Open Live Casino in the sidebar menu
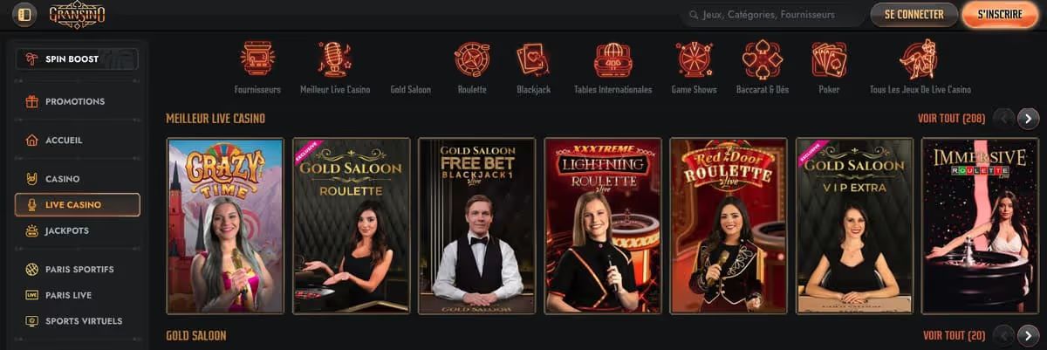The image size is (1047, 350). 78,204
